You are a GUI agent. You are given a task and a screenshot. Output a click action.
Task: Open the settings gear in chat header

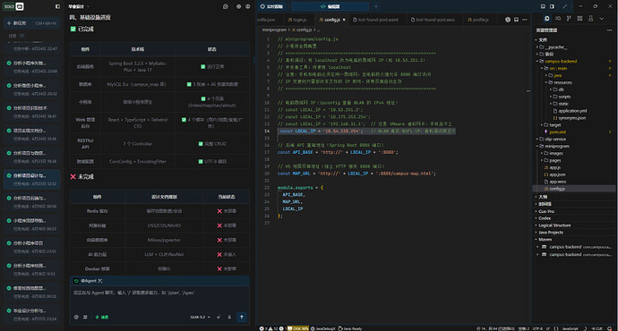tap(238, 6)
